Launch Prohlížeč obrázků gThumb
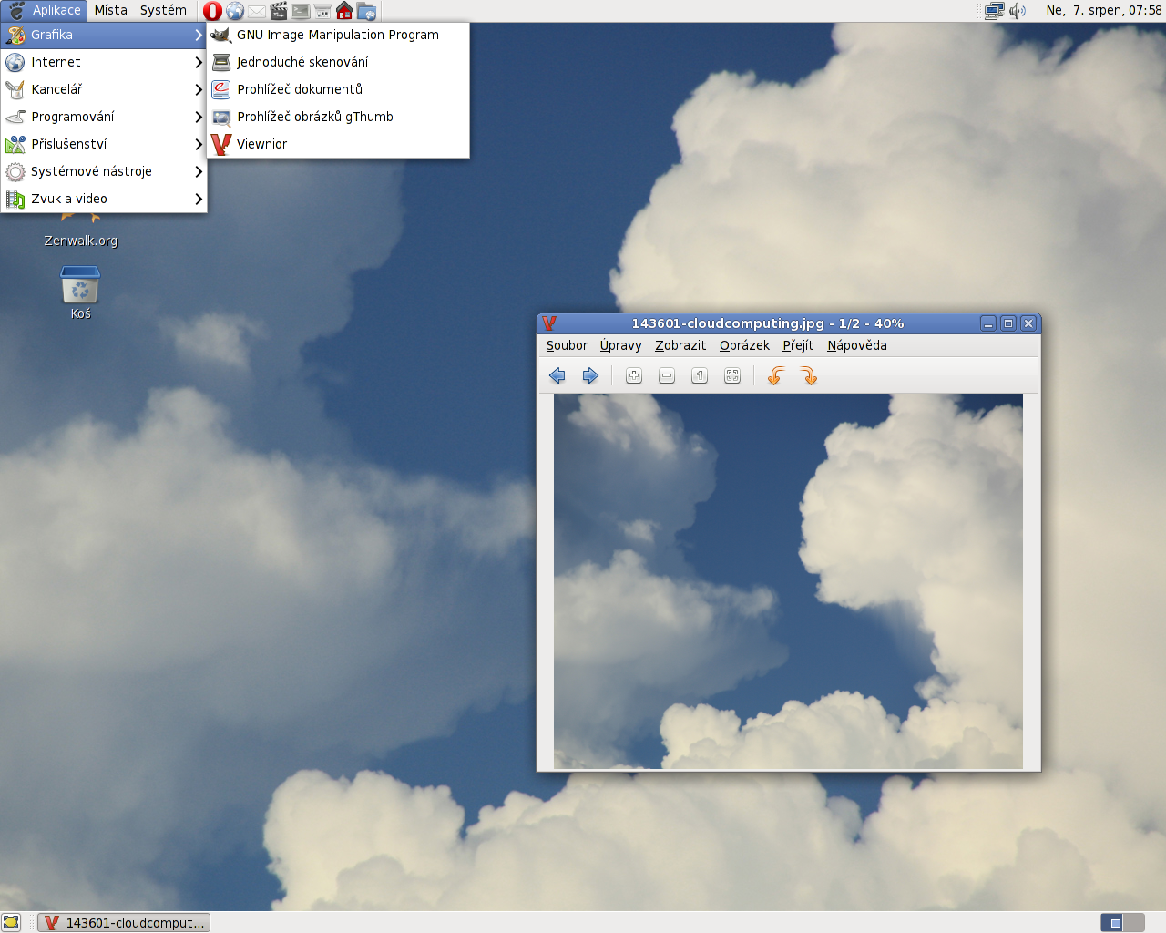Image resolution: width=1166 pixels, height=933 pixels. [338, 117]
